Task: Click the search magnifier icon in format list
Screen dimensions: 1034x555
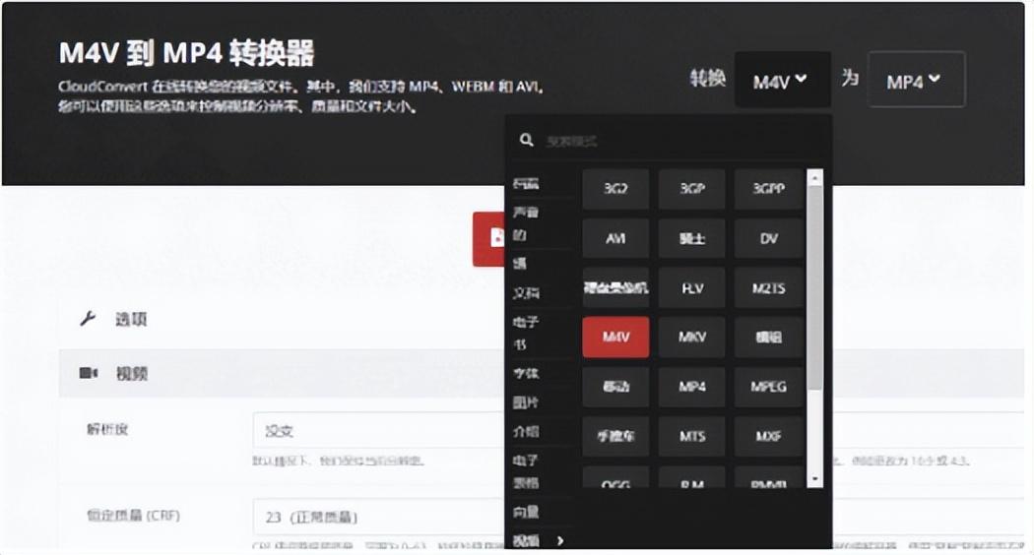Action: pos(526,140)
